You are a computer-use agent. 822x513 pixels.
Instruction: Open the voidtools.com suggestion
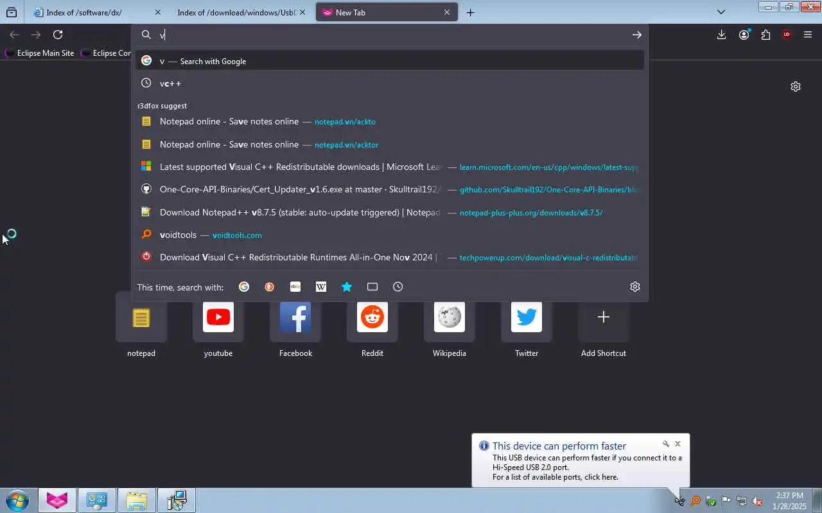pos(390,235)
